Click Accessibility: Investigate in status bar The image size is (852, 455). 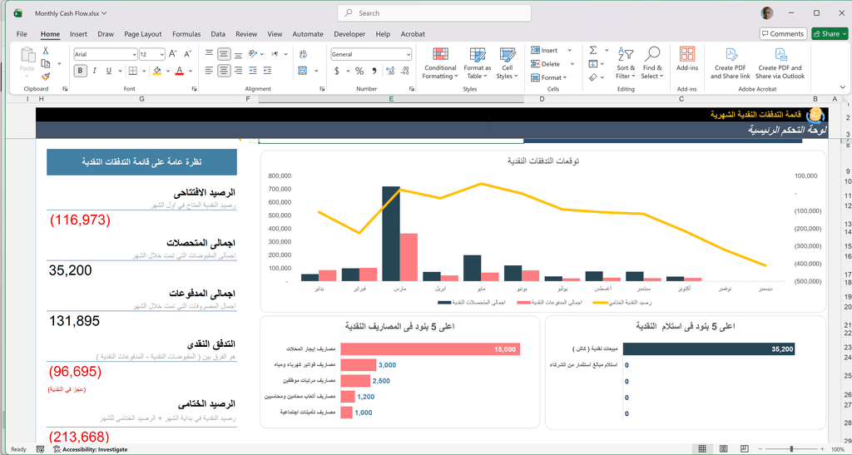pos(90,449)
